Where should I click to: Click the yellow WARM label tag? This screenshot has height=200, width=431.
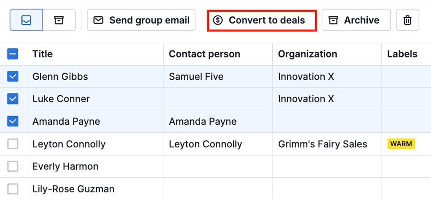[401, 144]
